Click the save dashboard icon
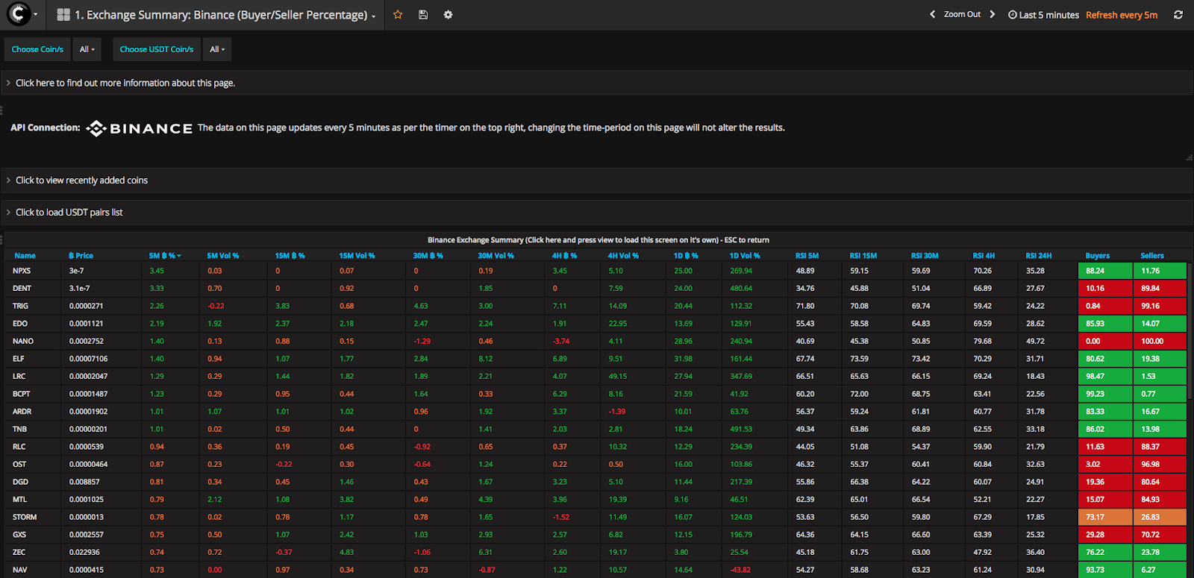 tap(423, 15)
